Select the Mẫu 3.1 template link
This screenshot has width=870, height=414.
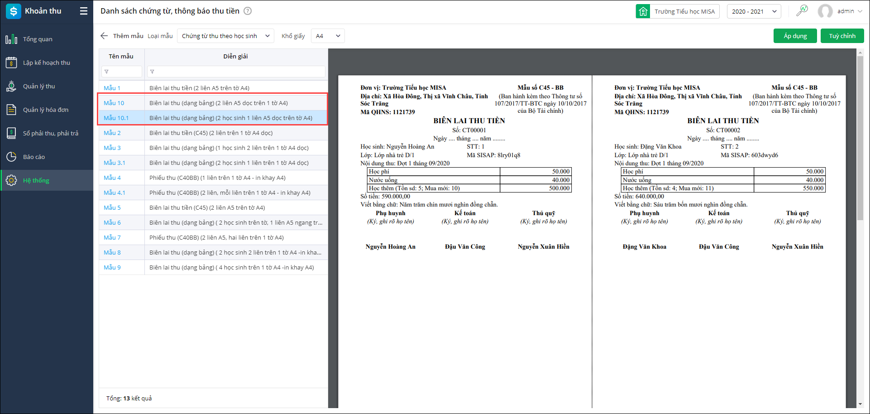(x=114, y=163)
